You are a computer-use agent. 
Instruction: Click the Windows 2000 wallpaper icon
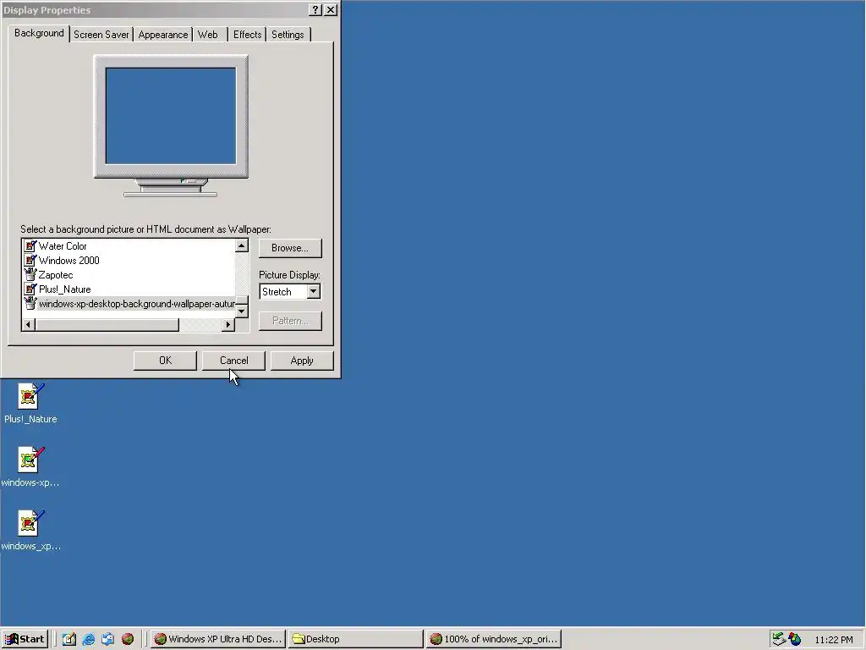pyautogui.click(x=30, y=261)
